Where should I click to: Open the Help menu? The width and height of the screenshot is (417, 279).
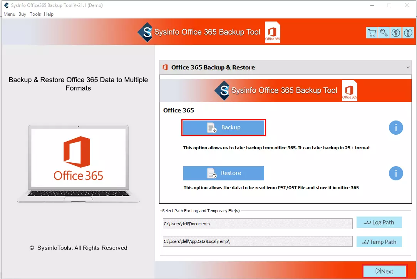(49, 14)
